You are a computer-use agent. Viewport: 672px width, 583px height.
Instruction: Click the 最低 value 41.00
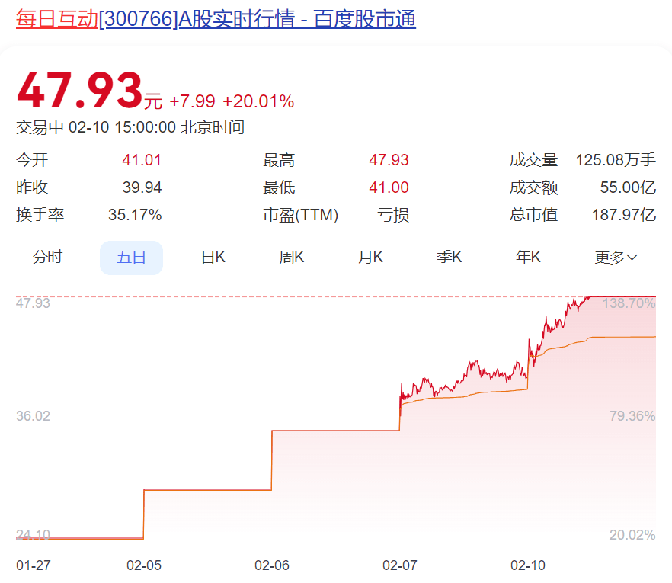pos(389,187)
